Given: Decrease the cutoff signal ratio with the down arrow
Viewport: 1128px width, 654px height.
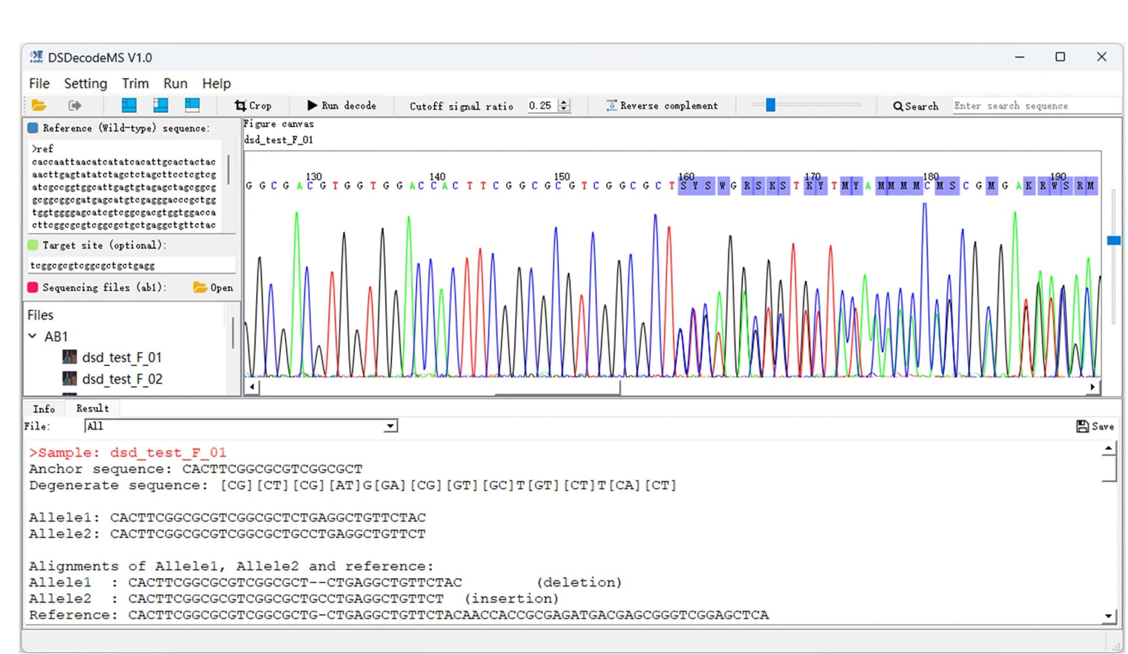Looking at the screenshot, I should tap(564, 109).
